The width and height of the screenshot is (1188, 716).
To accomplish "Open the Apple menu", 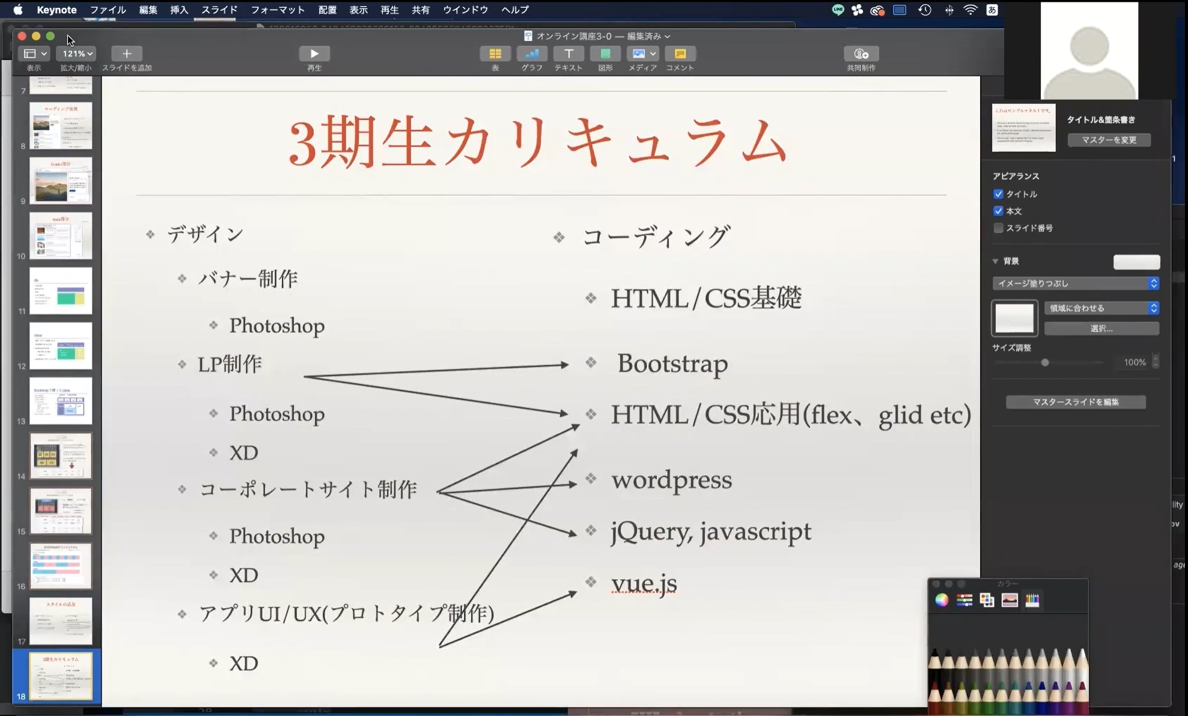I will [x=18, y=10].
